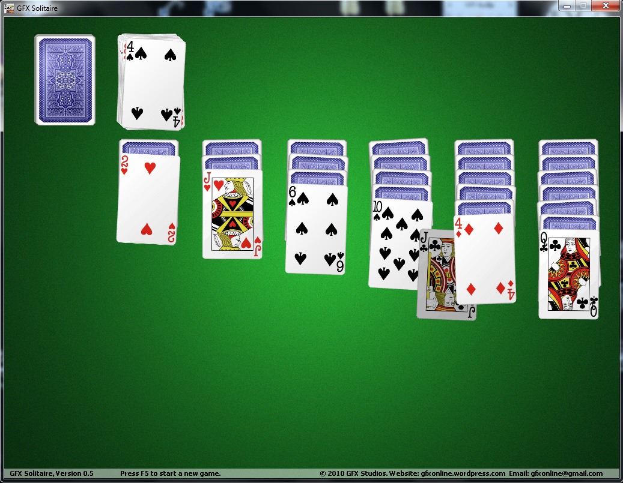Image resolution: width=623 pixels, height=483 pixels.
Task: Open gfxonline.wordpress.com website in status bar
Action: [x=463, y=473]
